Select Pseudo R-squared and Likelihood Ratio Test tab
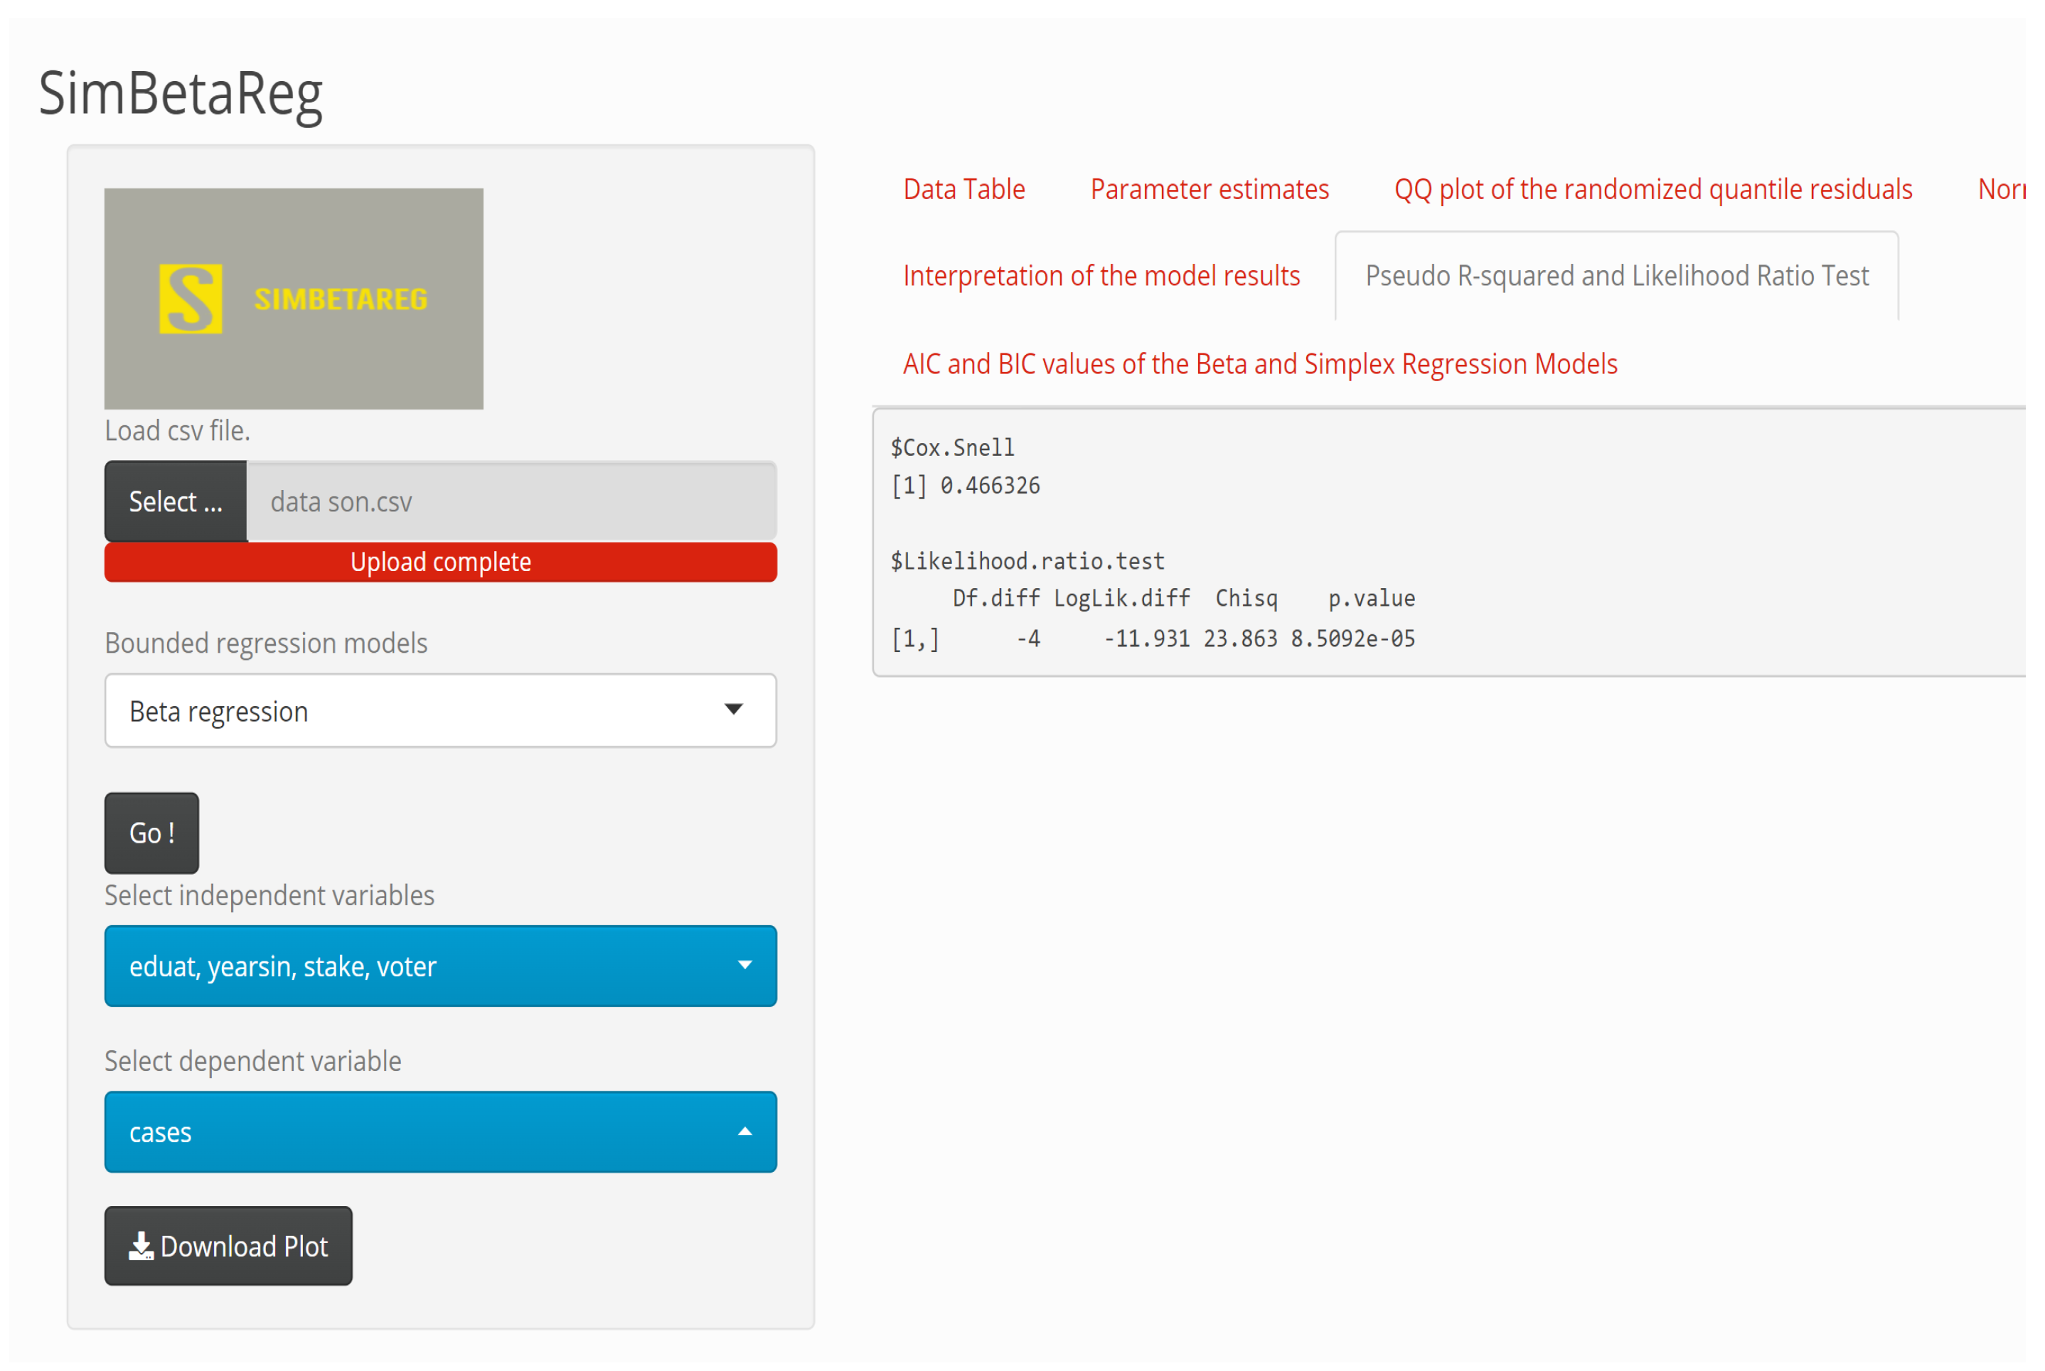This screenshot has width=2045, height=1371. tap(1617, 277)
